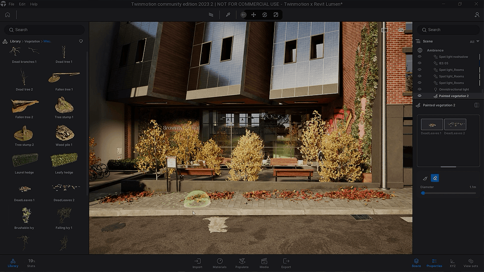This screenshot has width=484, height=272.
Task: Select the Move tool in the top toolbar
Action: pyautogui.click(x=253, y=14)
